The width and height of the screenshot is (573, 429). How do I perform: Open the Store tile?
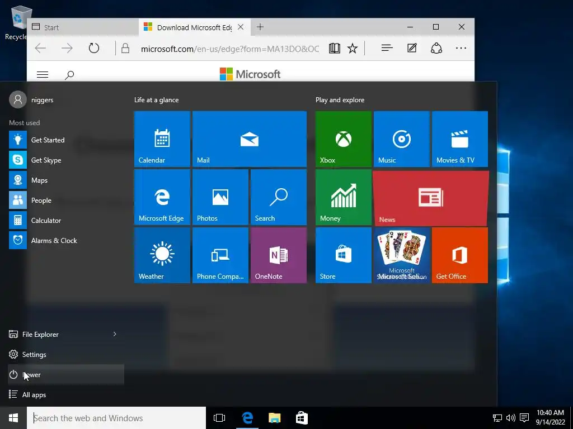(344, 255)
